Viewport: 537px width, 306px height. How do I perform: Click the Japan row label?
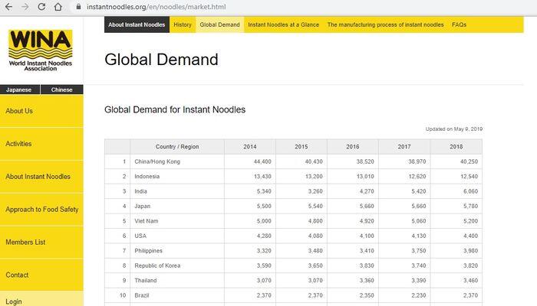[x=142, y=207]
